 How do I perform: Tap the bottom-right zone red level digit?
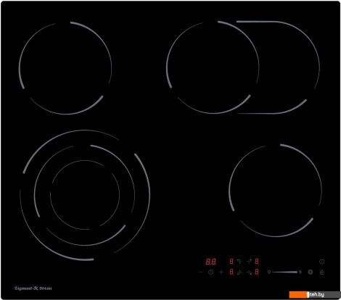257,272
